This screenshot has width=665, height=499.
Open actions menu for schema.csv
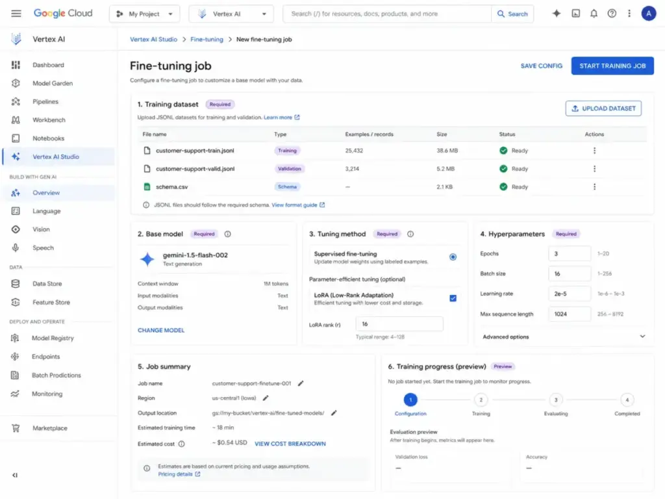594,186
